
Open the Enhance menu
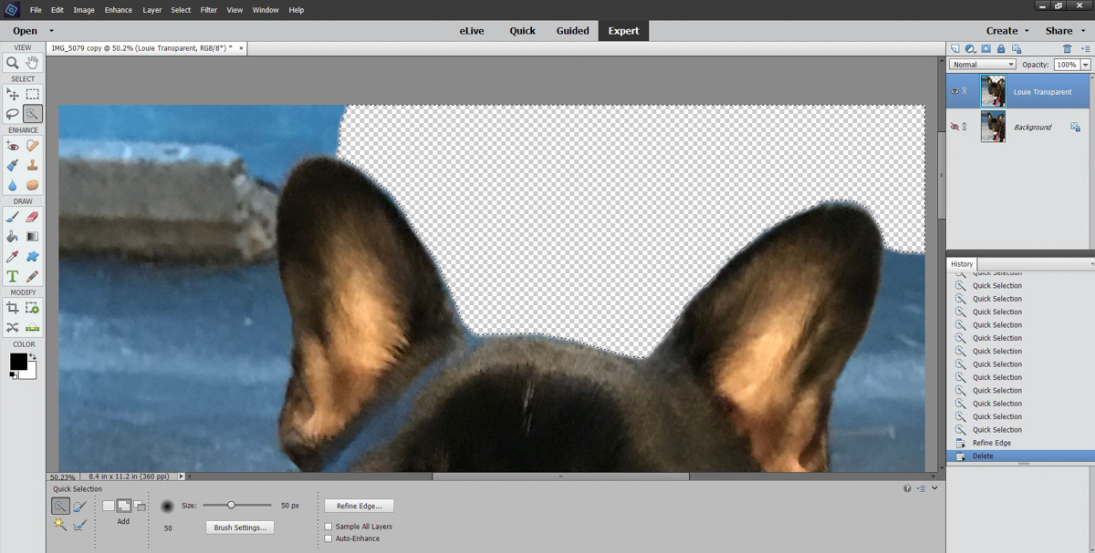(118, 10)
